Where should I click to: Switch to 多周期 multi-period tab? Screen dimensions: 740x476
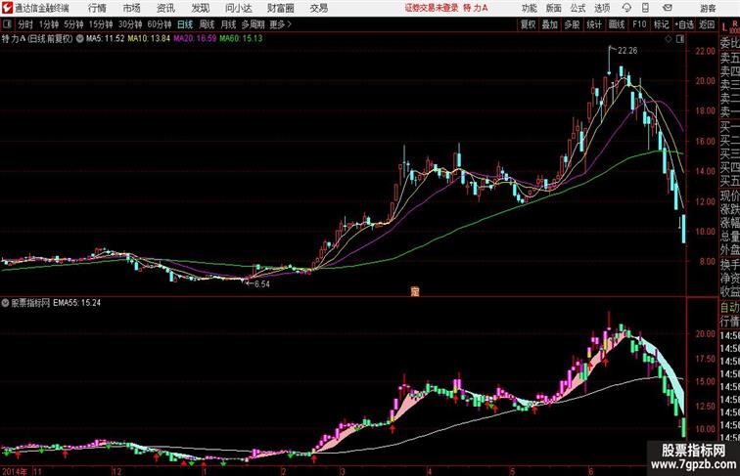click(x=254, y=24)
